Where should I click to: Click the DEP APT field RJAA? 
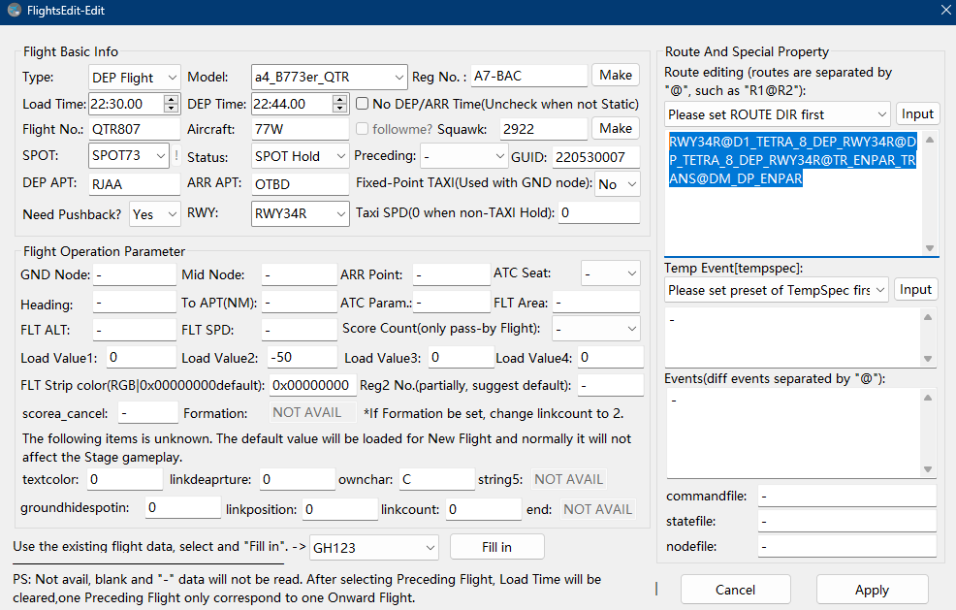tap(134, 184)
